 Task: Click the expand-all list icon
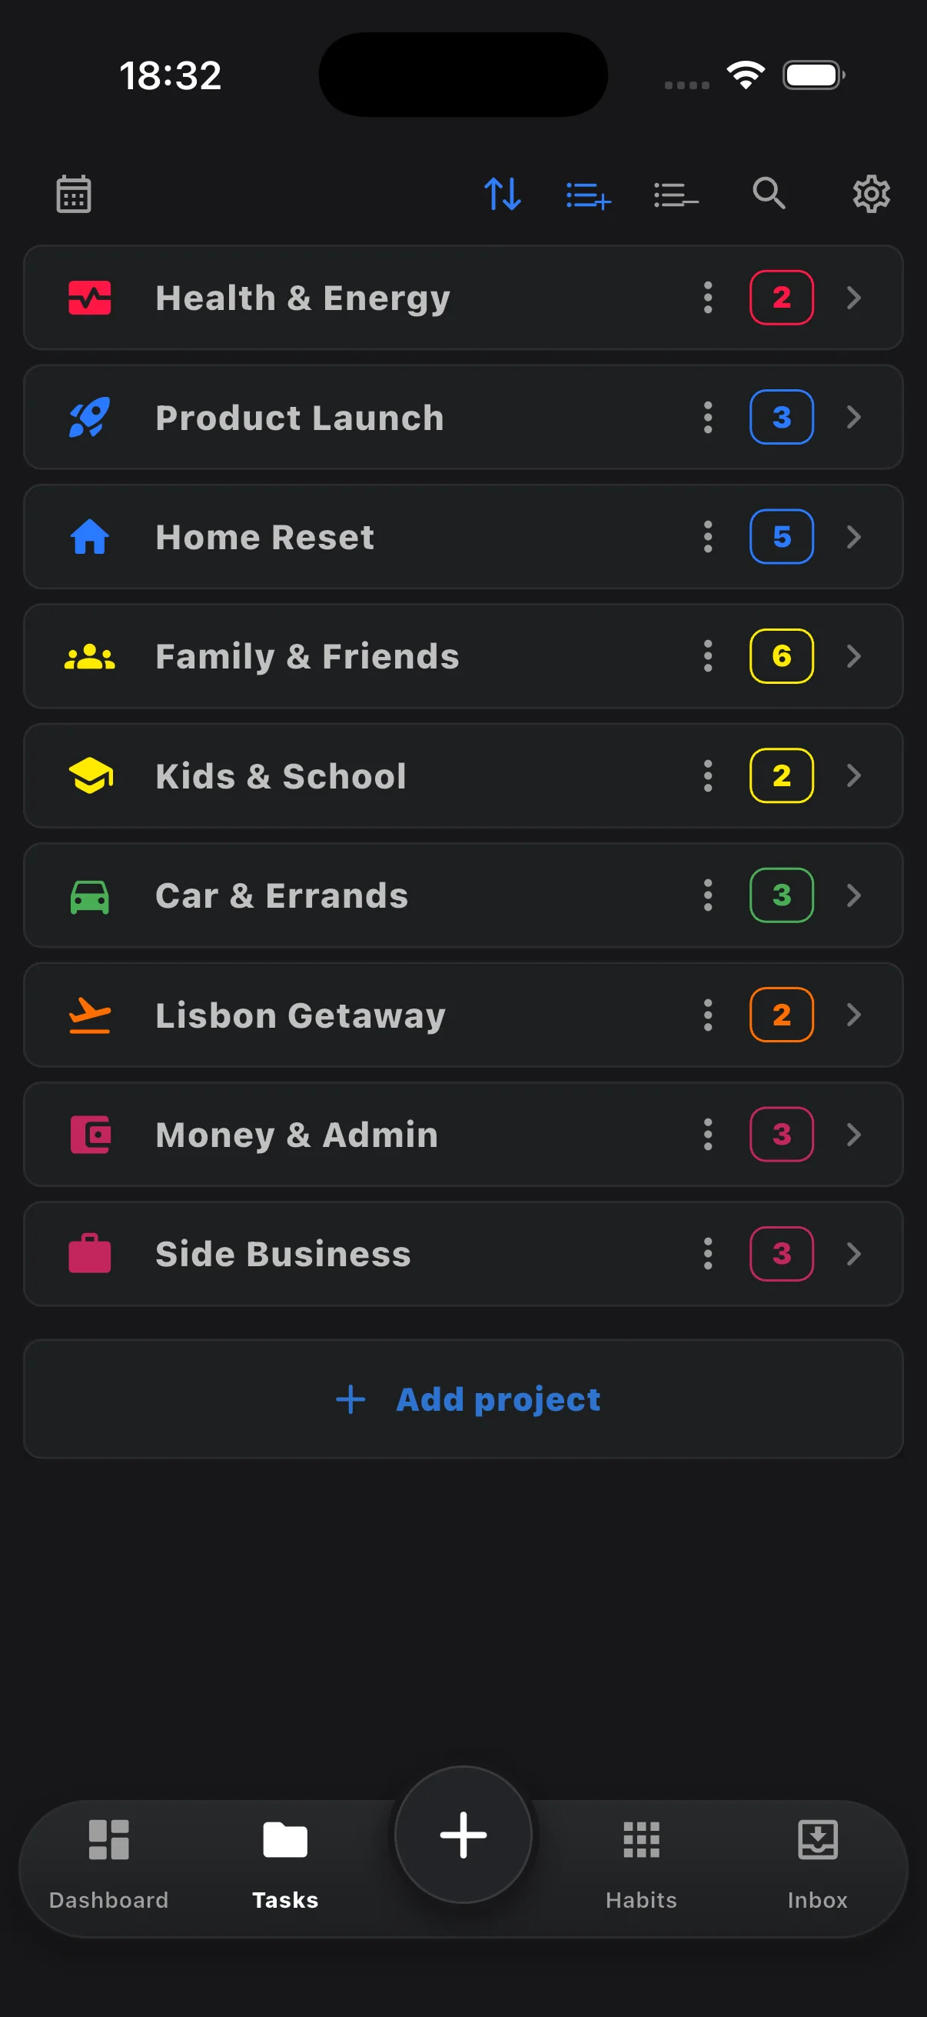(x=588, y=194)
